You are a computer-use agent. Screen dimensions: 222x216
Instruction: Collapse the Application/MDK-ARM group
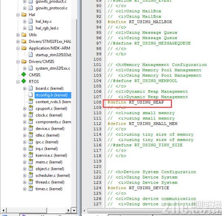[x=18, y=48]
